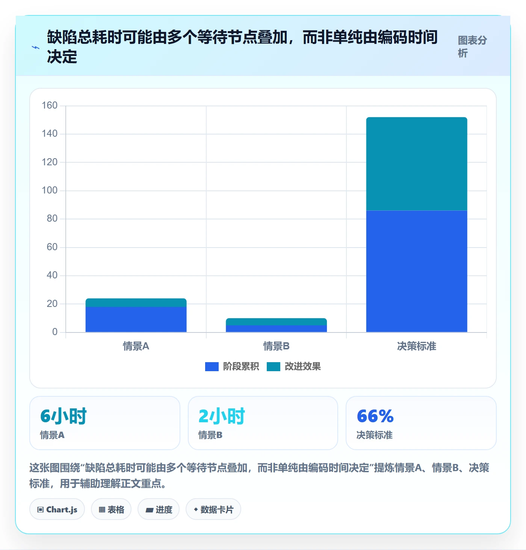This screenshot has height=550, width=526.
Task: Click the diamond icon in 数据卡片 chip
Action: [x=196, y=509]
